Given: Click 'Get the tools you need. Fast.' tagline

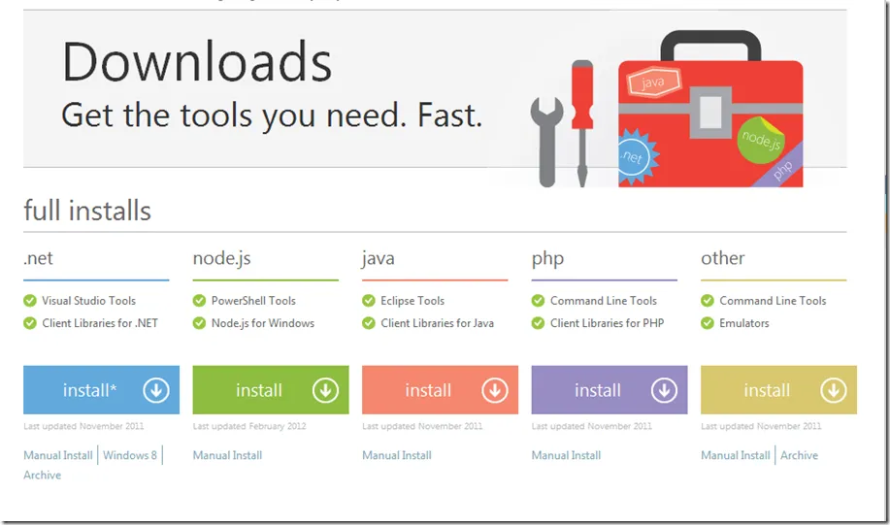Looking at the screenshot, I should pyautogui.click(x=272, y=116).
